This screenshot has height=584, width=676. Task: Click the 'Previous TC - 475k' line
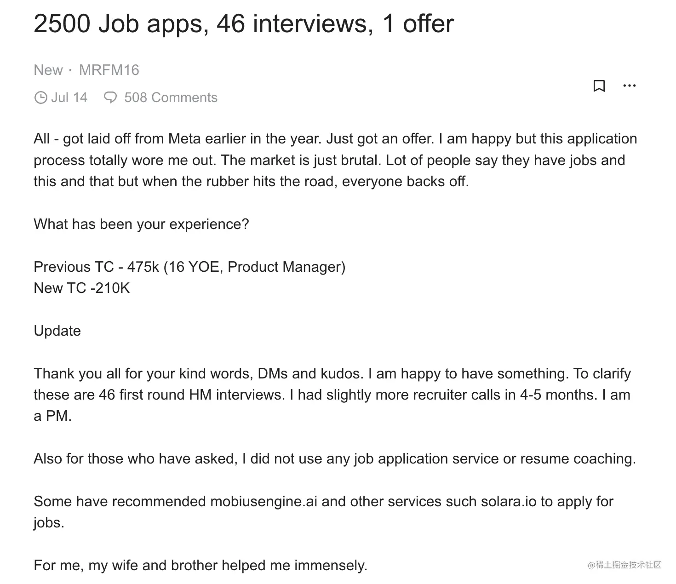(x=189, y=267)
